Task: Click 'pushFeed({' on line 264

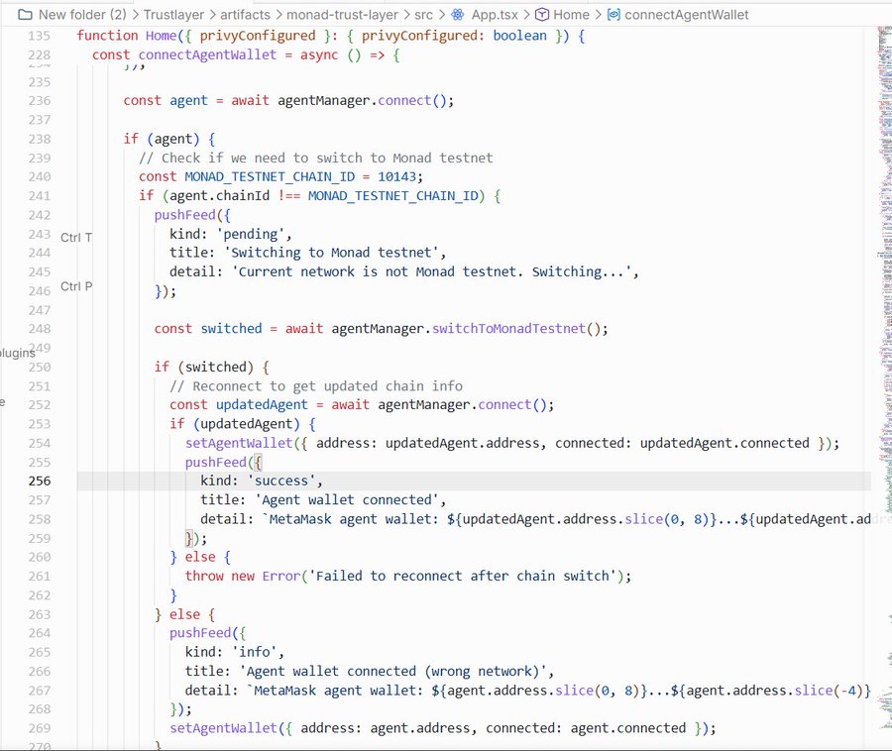Action: click(x=208, y=633)
